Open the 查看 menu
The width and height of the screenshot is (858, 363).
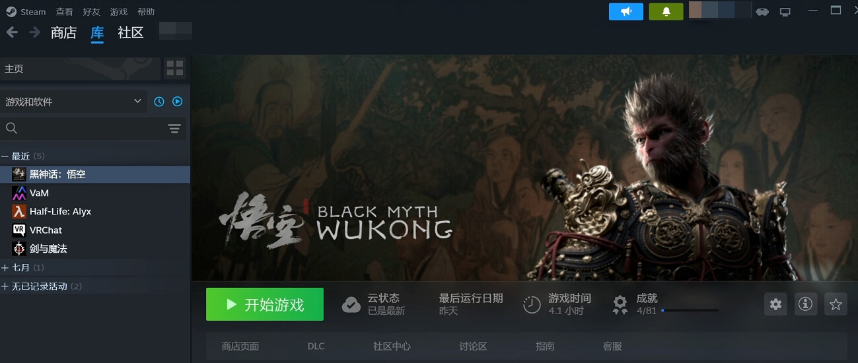tap(65, 12)
